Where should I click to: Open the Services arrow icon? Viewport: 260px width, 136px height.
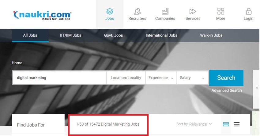pos(193,12)
